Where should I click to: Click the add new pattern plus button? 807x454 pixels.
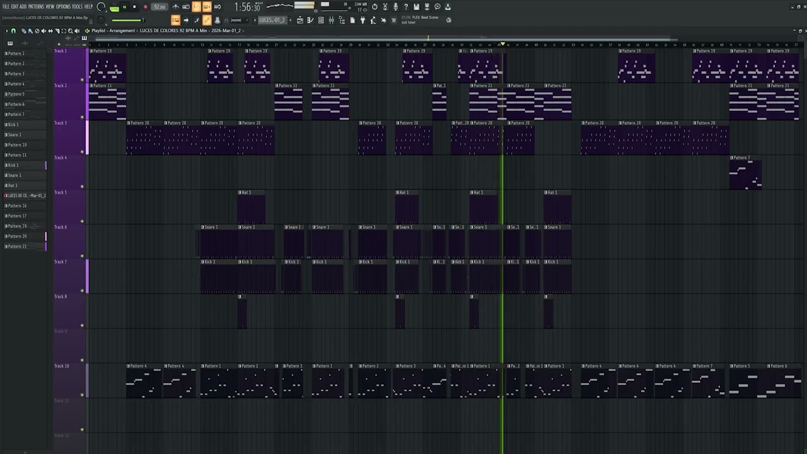point(291,20)
